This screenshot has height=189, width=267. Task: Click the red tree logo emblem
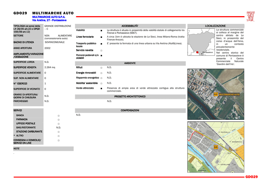coord(251,16)
